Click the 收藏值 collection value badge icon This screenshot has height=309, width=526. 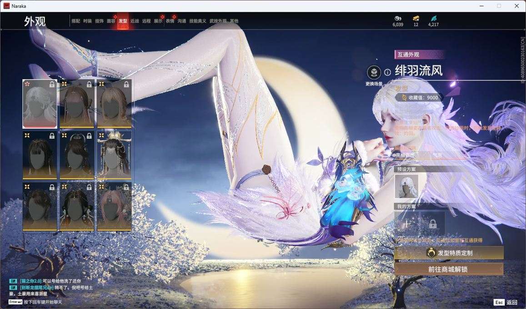click(x=404, y=97)
